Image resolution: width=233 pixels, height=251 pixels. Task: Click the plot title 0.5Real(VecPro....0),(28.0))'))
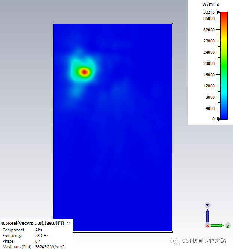tap(33, 223)
